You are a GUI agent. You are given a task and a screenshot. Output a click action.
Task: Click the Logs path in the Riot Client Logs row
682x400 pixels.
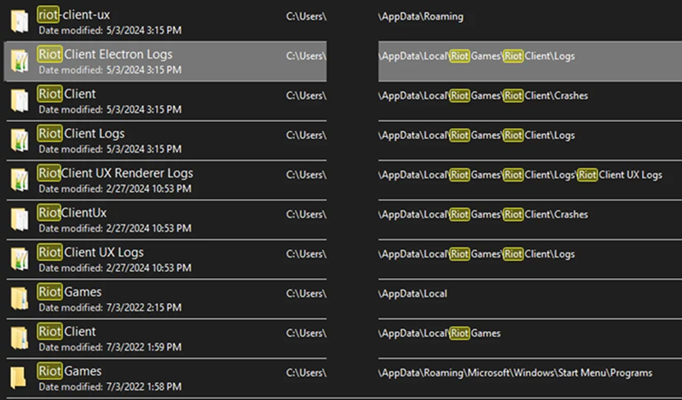click(x=477, y=136)
